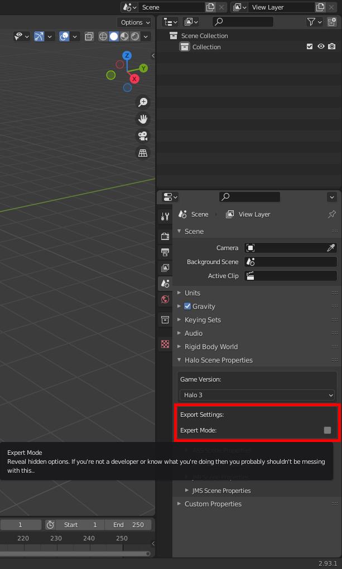Open properties editor type menu

171,197
